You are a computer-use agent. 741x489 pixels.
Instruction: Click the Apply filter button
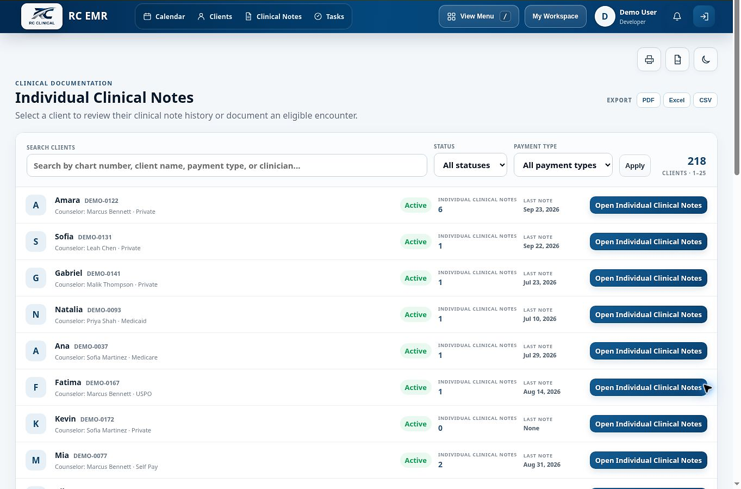635,165
